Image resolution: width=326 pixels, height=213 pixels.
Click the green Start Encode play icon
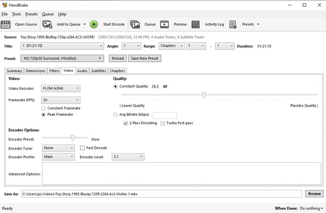pyautogui.click(x=94, y=25)
